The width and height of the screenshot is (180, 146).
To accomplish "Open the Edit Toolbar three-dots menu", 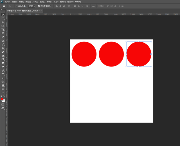I will pos(3,93).
